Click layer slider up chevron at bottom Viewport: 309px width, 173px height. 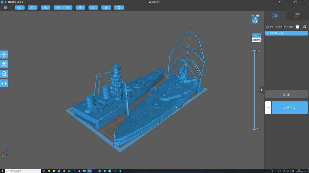coord(258,128)
